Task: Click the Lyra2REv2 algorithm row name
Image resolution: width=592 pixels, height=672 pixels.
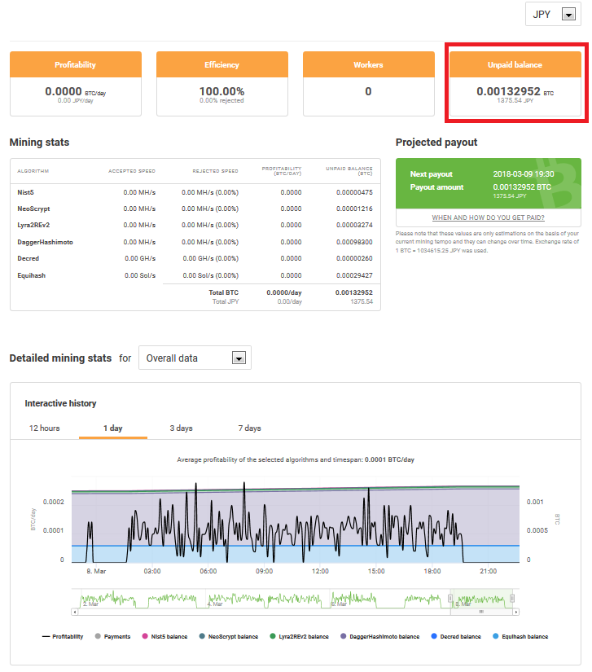Action: (x=33, y=225)
